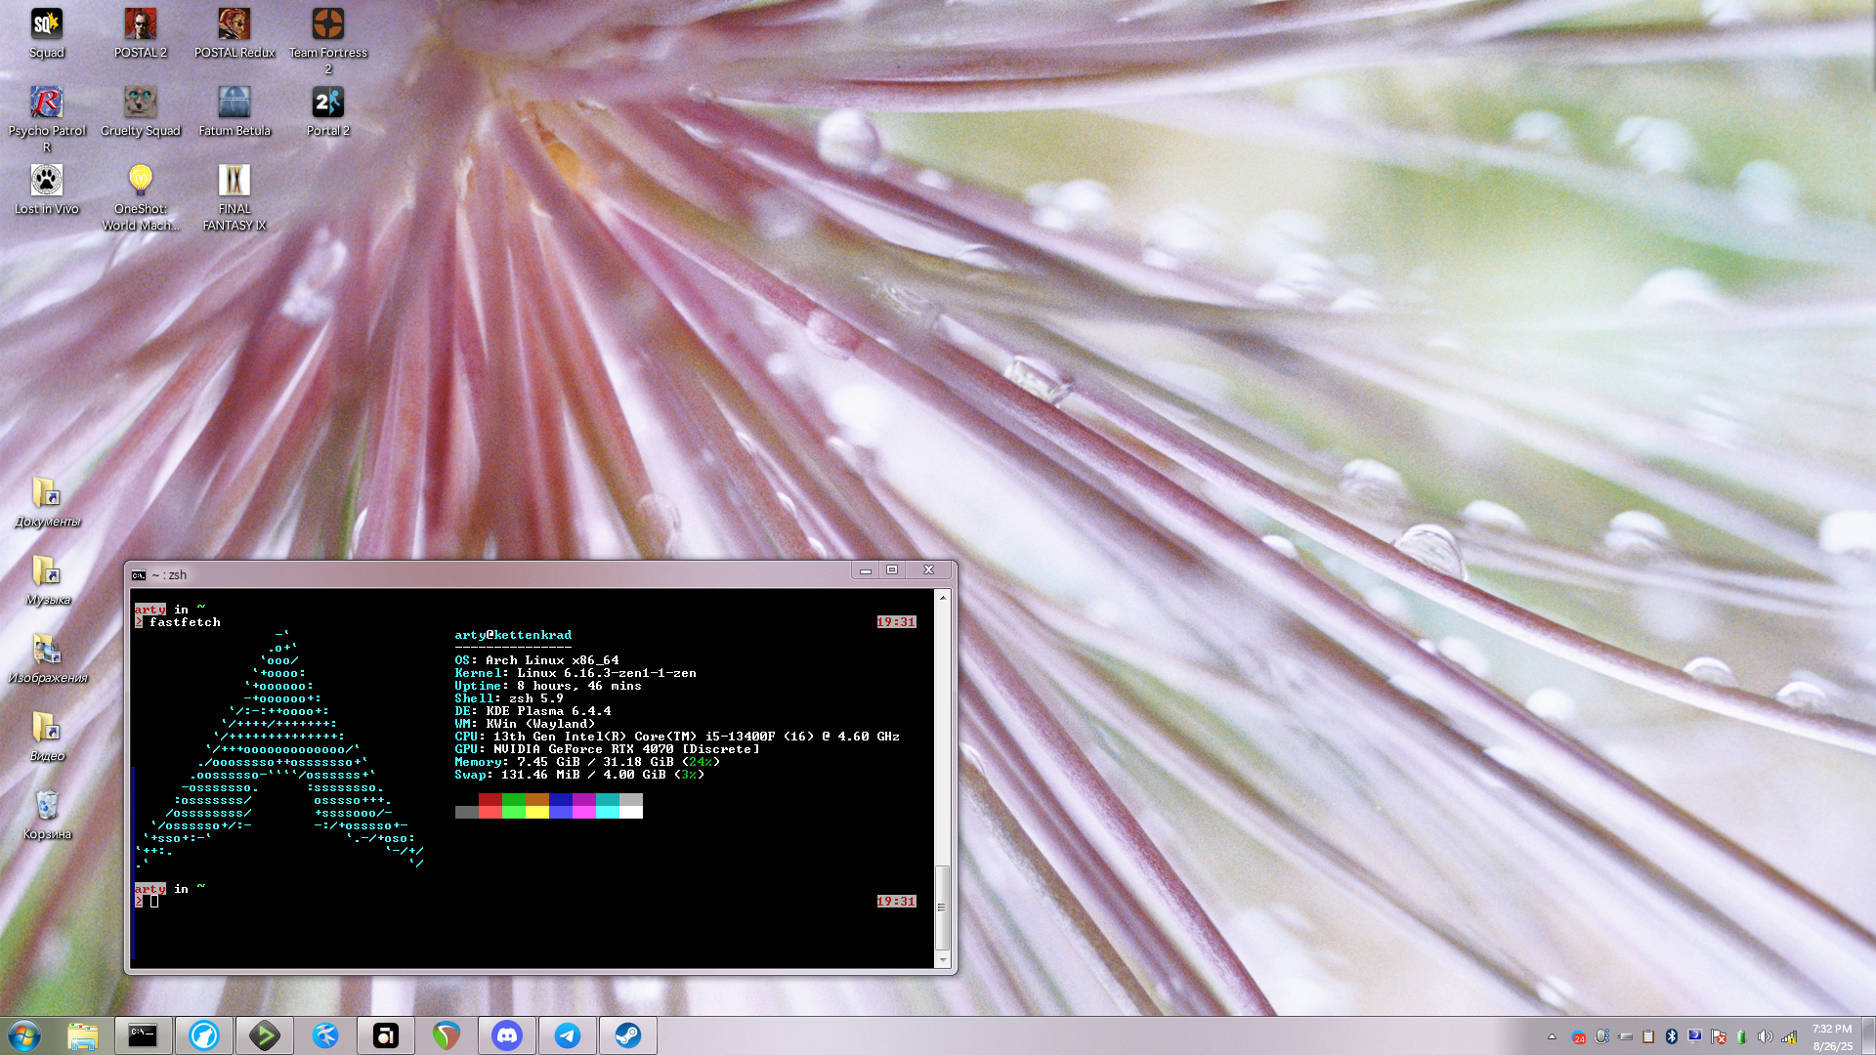Open Telegram from the taskbar
Screen dimensions: 1876x1055
[568, 1035]
